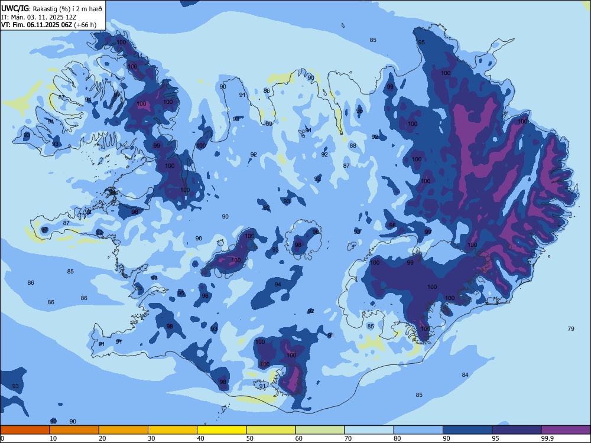The width and height of the screenshot is (591, 443).
Task: Click the '20' legend scale label
Action: pyautogui.click(x=102, y=438)
